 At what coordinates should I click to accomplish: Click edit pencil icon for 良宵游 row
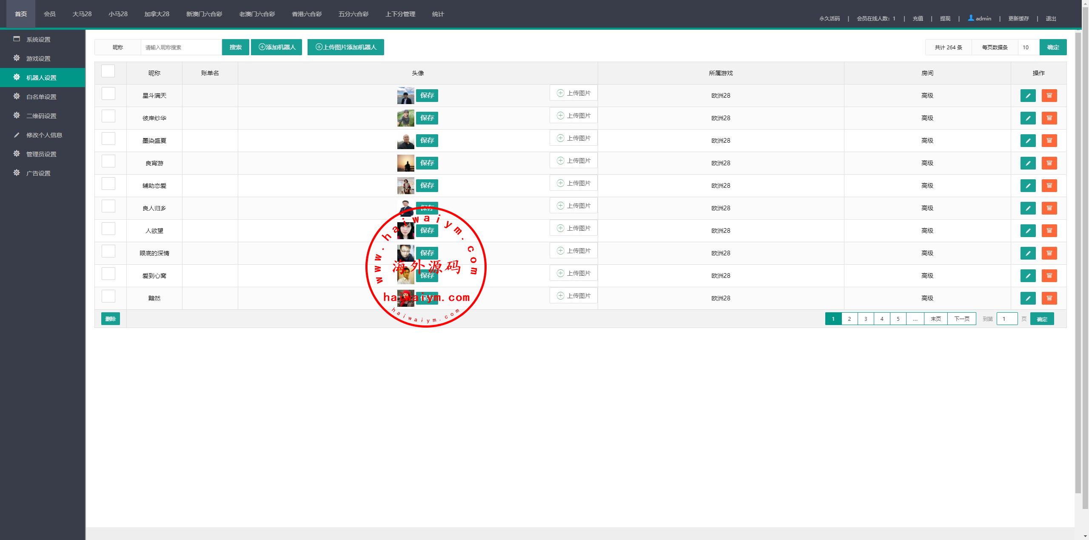(1028, 163)
